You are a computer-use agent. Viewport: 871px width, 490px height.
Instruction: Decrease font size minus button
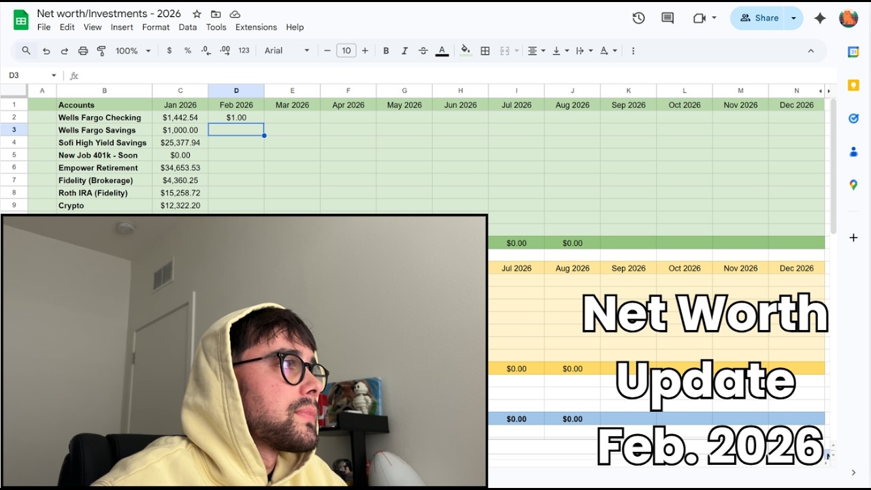(x=327, y=50)
